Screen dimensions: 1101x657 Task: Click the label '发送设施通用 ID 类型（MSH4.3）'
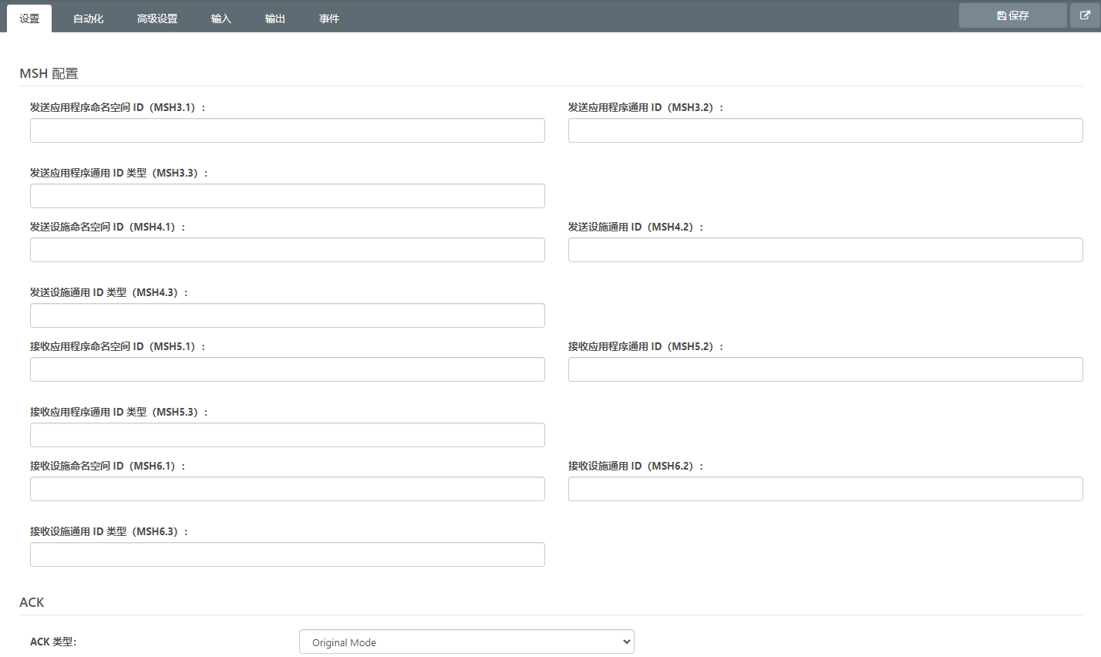click(x=109, y=293)
